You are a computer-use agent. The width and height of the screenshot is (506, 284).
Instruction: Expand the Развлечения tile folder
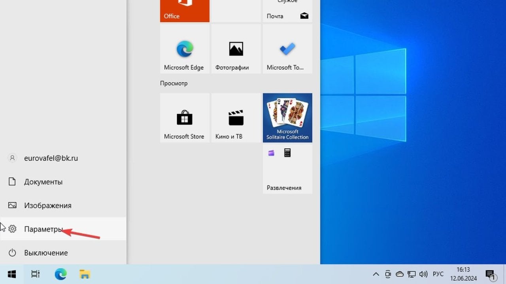[x=287, y=169]
